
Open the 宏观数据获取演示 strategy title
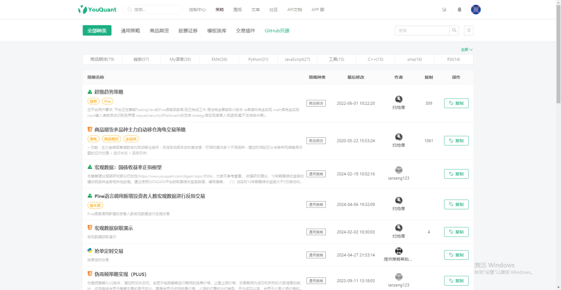(113, 228)
